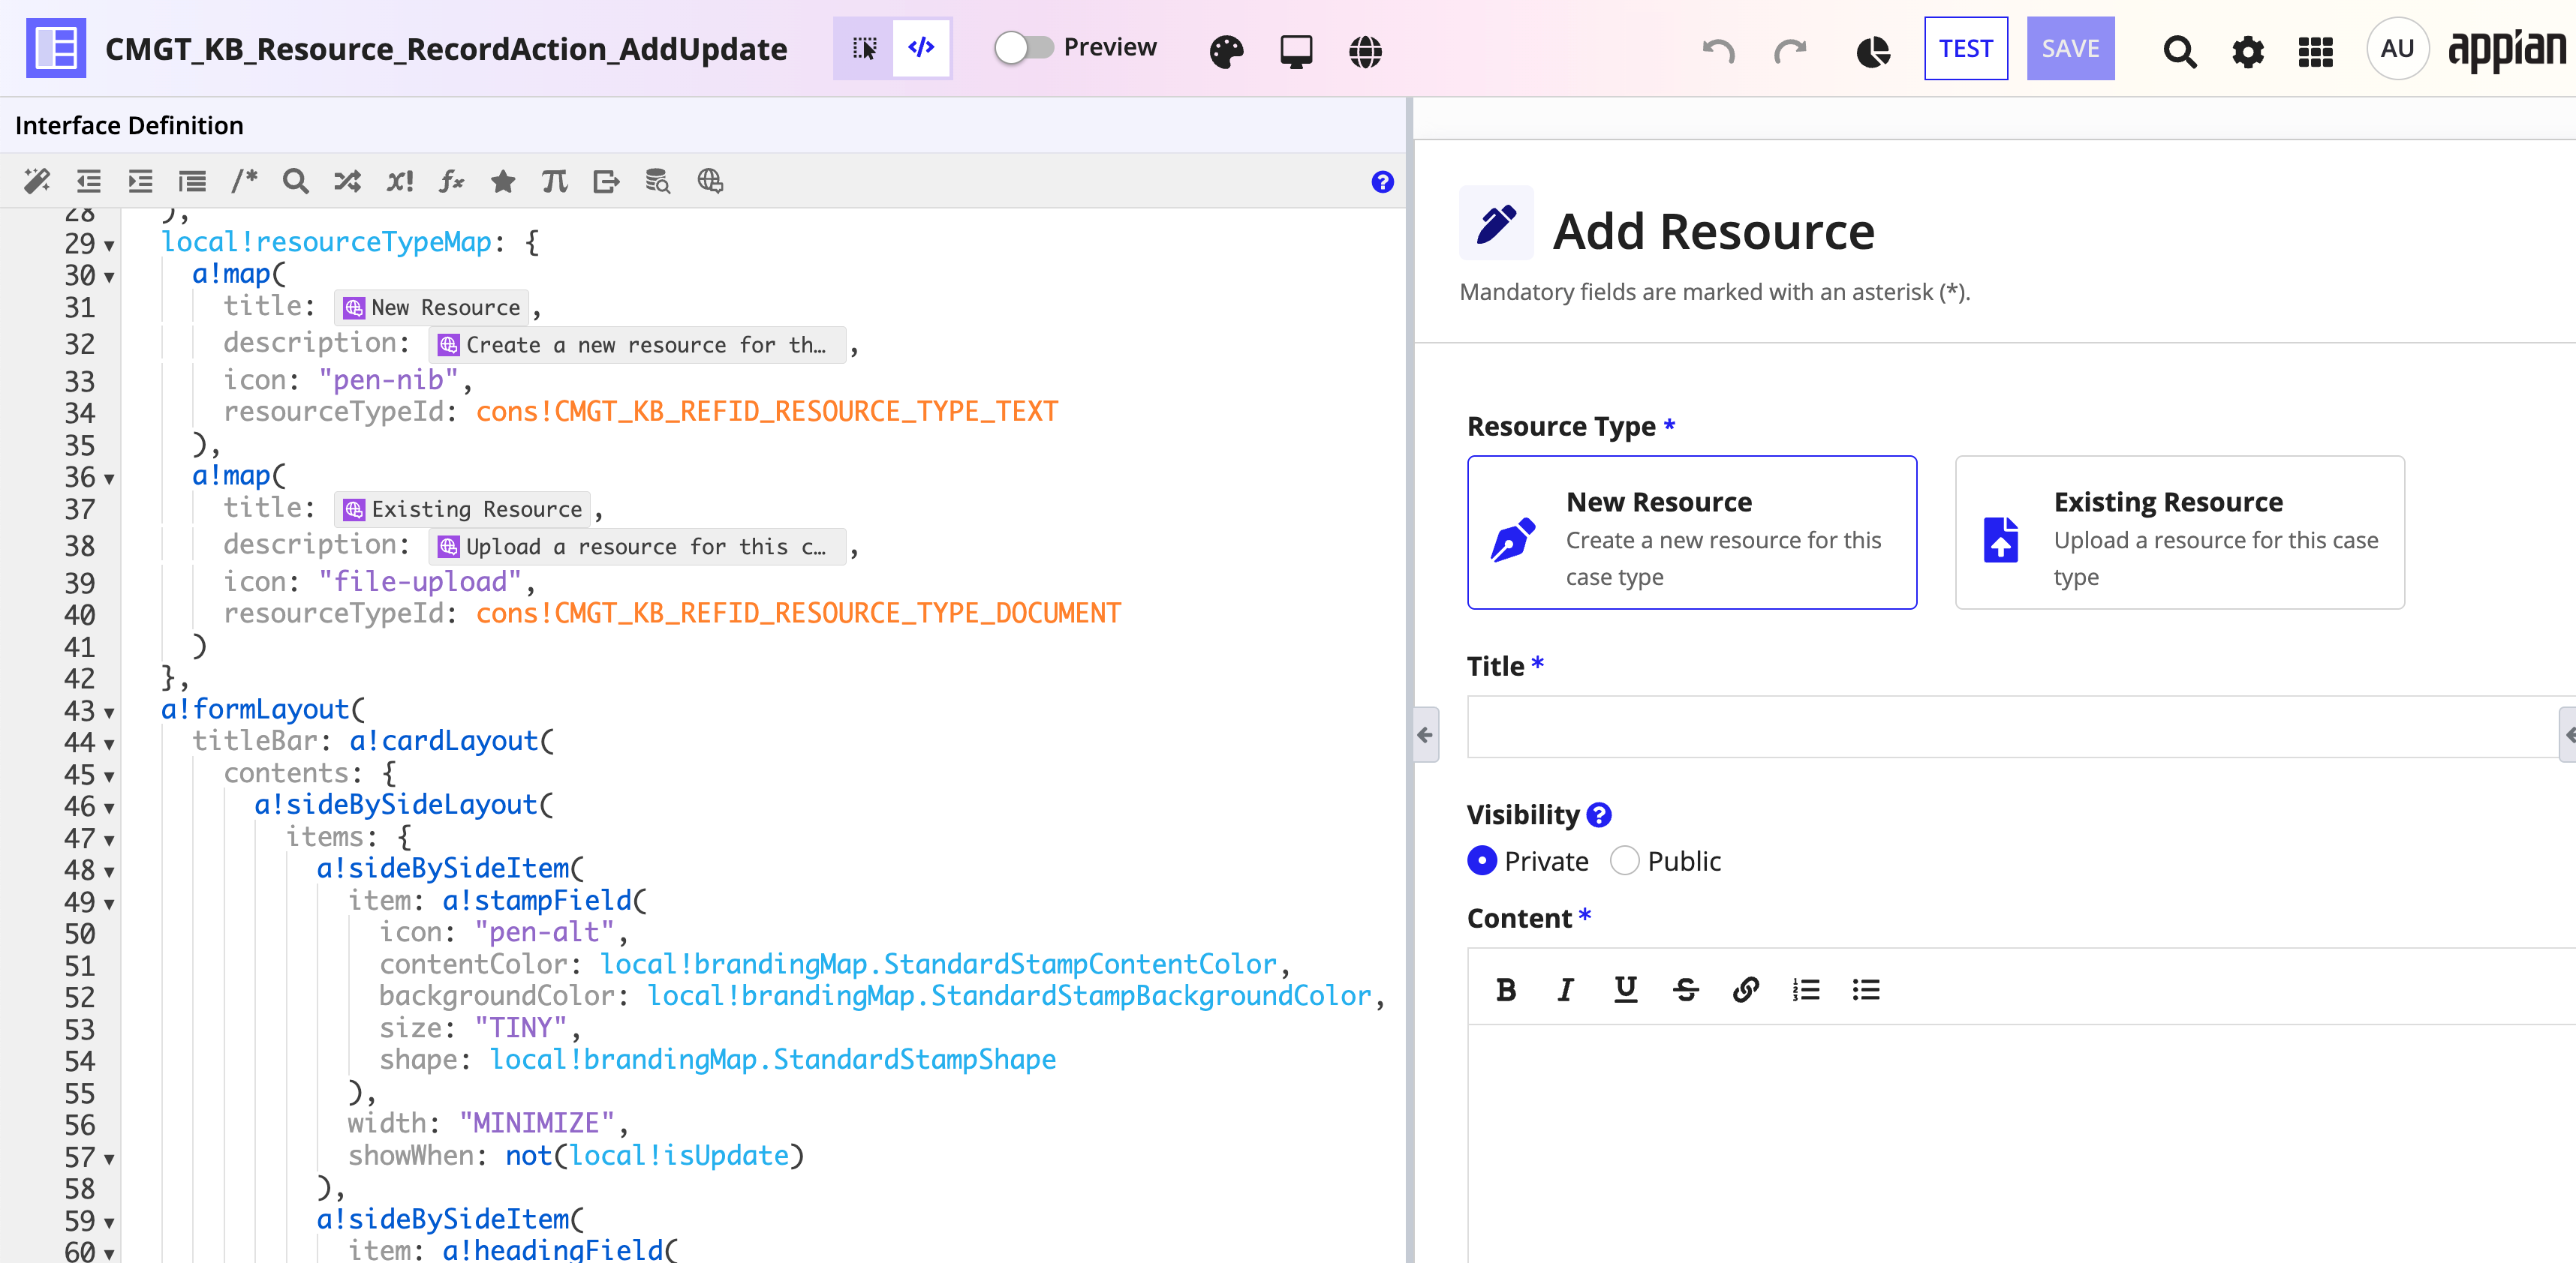Click the magic wand format expression icon
Screen dimensions: 2576x1263
coord(37,181)
